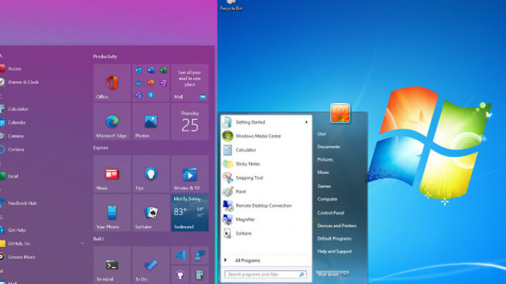
Task: Open Calendar in the app list
Action: (x=13, y=122)
